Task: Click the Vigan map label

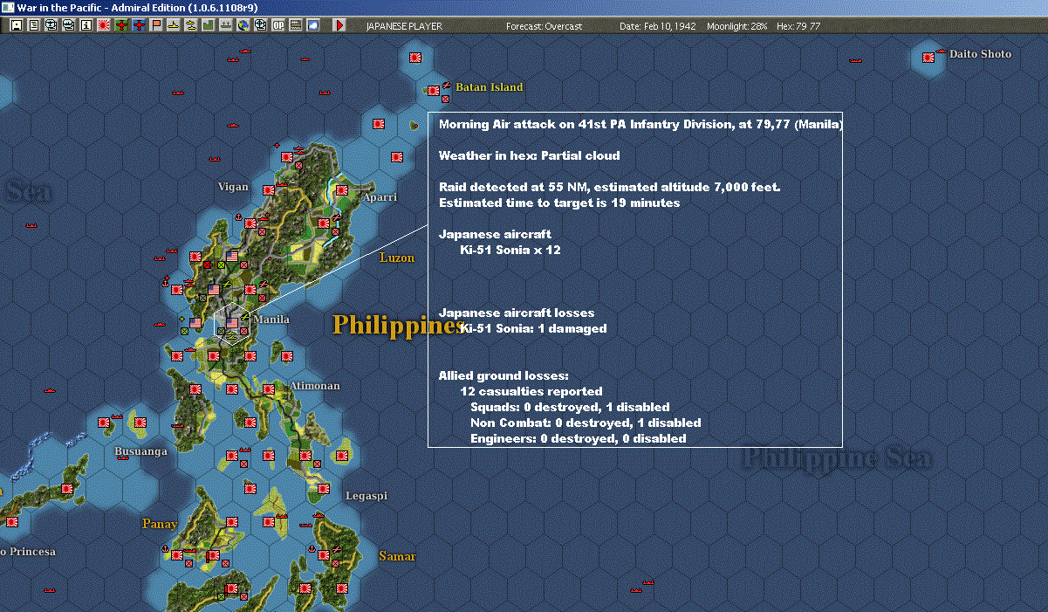Action: tap(233, 187)
